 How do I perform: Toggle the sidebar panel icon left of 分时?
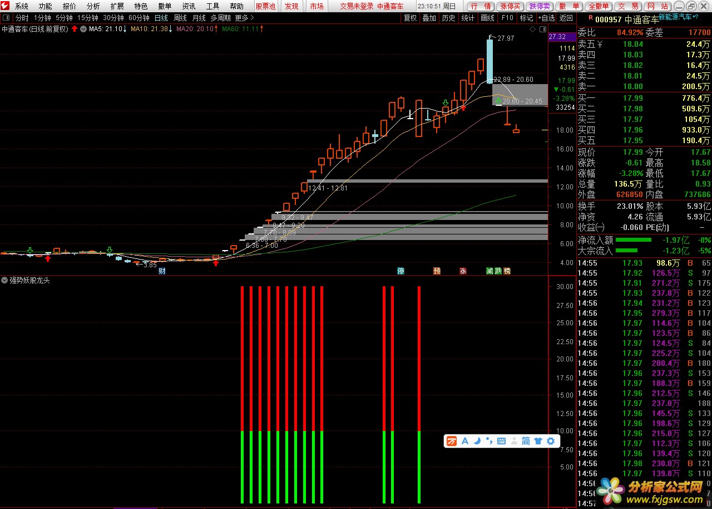pyautogui.click(x=7, y=18)
